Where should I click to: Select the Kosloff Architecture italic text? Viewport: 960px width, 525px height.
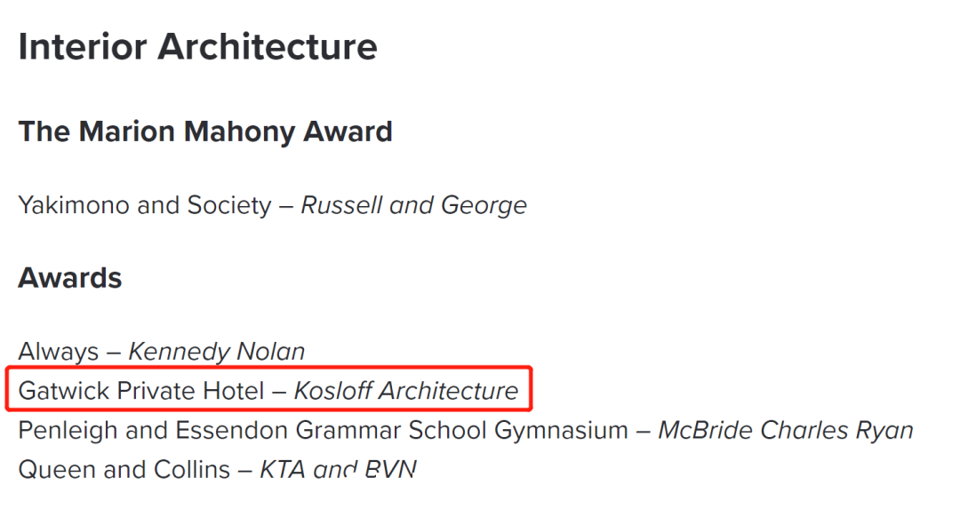[406, 390]
